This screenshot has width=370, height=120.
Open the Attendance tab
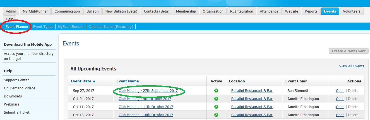(269, 11)
